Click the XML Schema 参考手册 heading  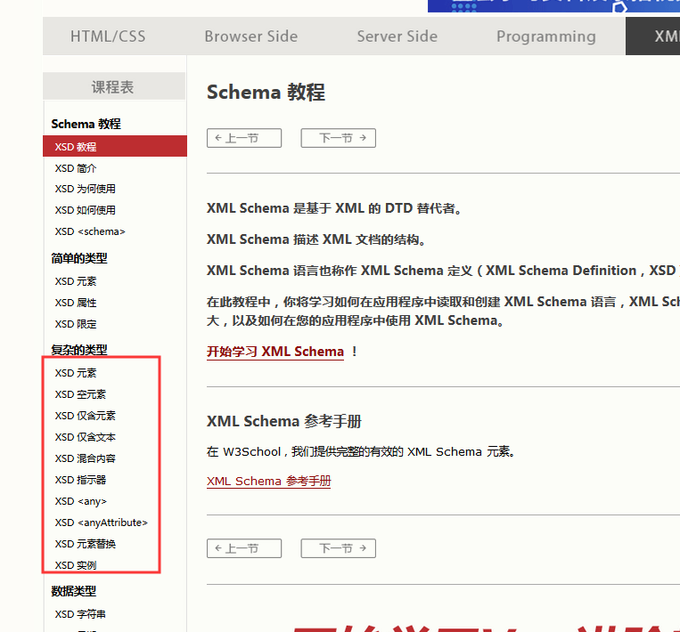(x=284, y=421)
